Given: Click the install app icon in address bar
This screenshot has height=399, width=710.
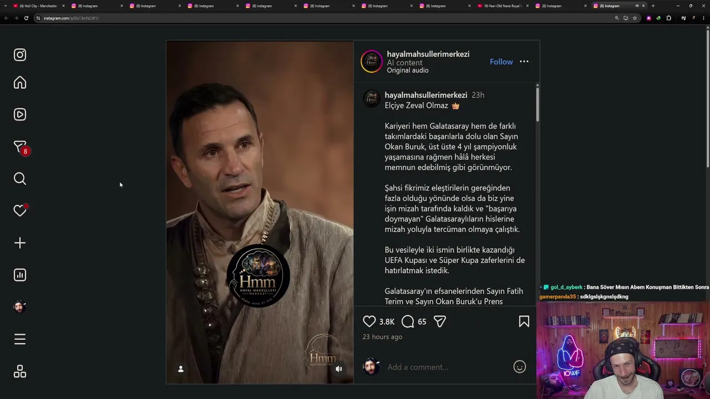Looking at the screenshot, I should click(626, 18).
